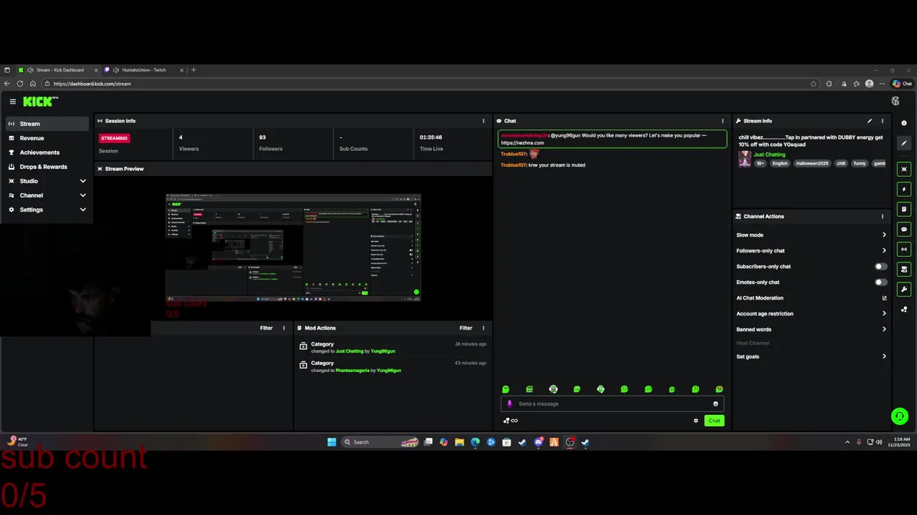Open Discord from the taskbar
The height and width of the screenshot is (515, 917).
point(538,442)
